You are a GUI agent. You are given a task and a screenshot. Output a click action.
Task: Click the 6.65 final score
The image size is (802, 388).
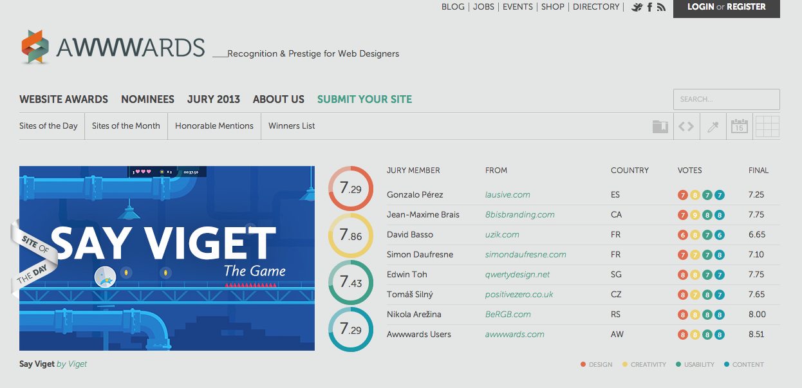point(757,235)
